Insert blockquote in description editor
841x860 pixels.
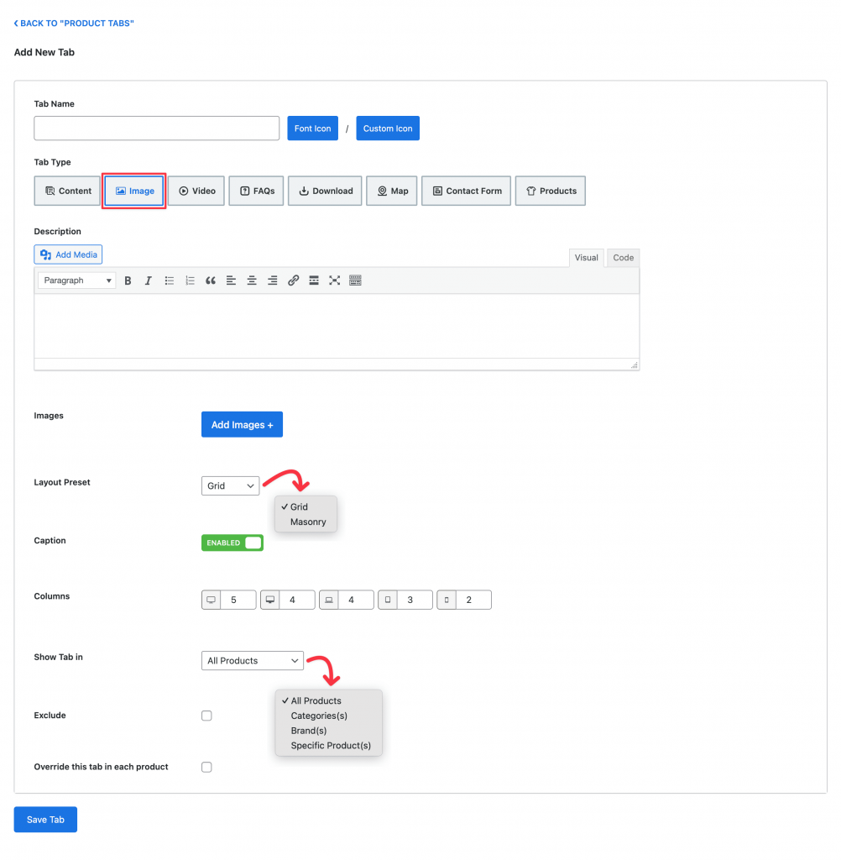tap(211, 281)
